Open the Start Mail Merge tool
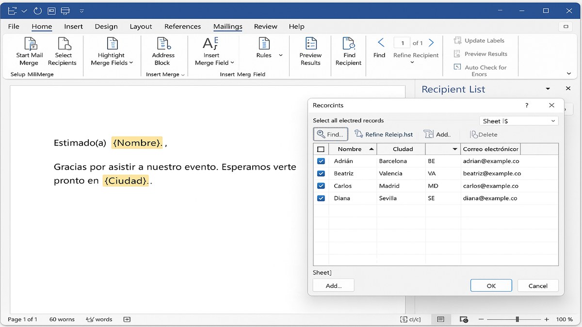 coord(29,51)
